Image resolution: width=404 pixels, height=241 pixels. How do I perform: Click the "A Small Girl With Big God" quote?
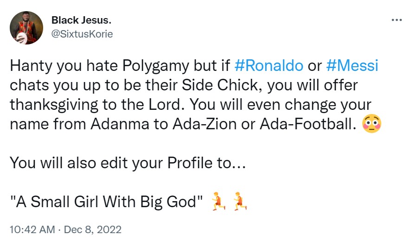coord(106,202)
